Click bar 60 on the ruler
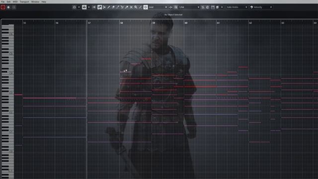 186,23
